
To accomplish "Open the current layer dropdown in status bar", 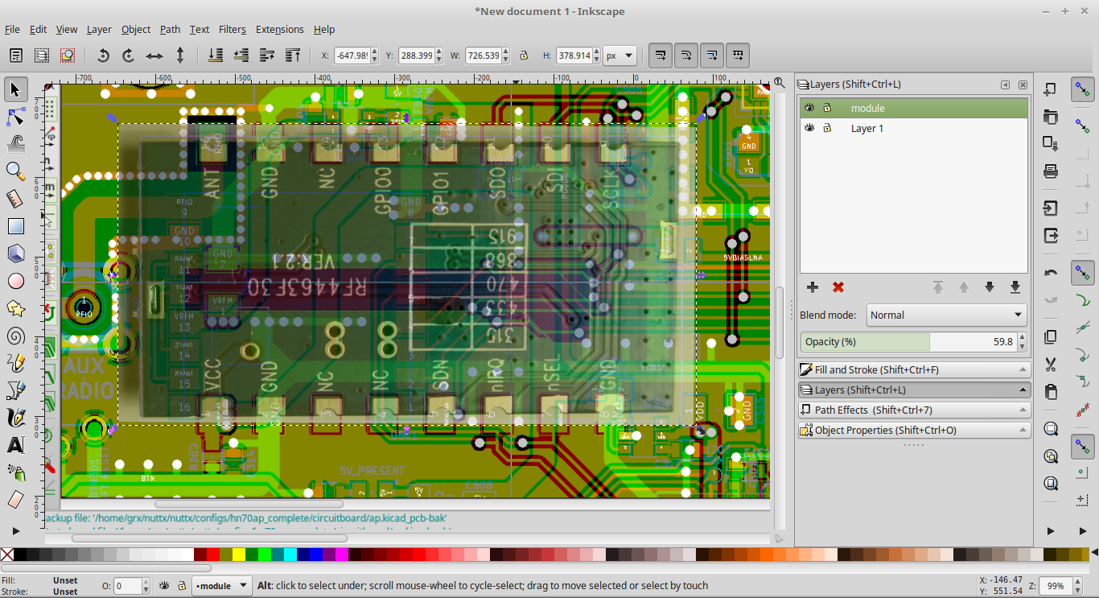I will click(223, 586).
